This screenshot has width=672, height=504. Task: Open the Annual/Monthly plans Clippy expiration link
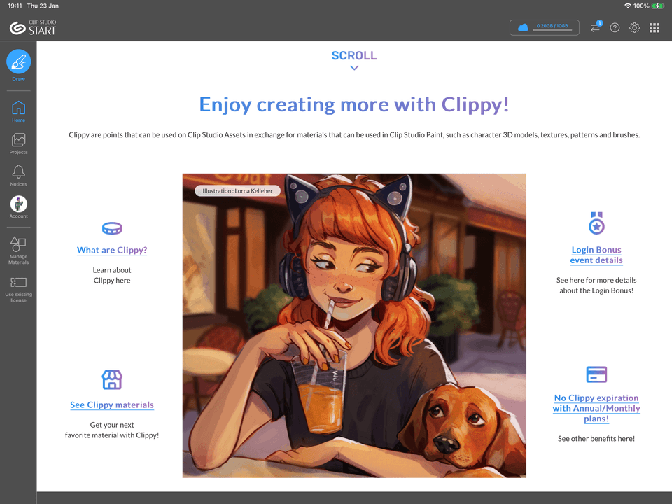[x=596, y=408]
